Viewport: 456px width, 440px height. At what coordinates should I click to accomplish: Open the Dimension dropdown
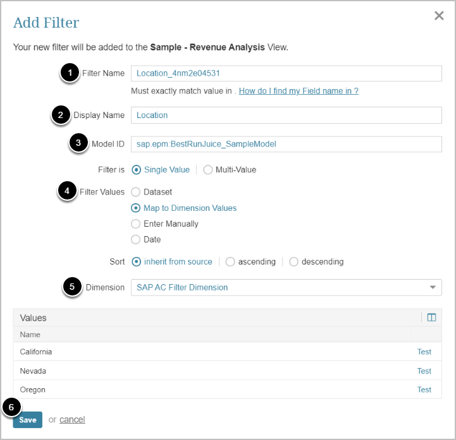point(286,287)
